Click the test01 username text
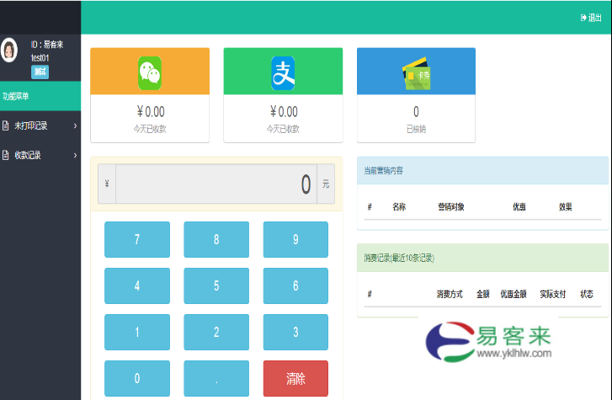Viewport: 612px width, 400px height. coord(40,58)
